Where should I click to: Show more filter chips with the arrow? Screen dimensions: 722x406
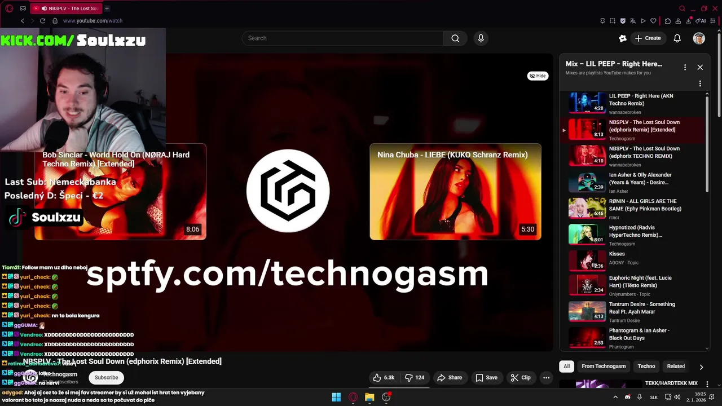(x=701, y=367)
